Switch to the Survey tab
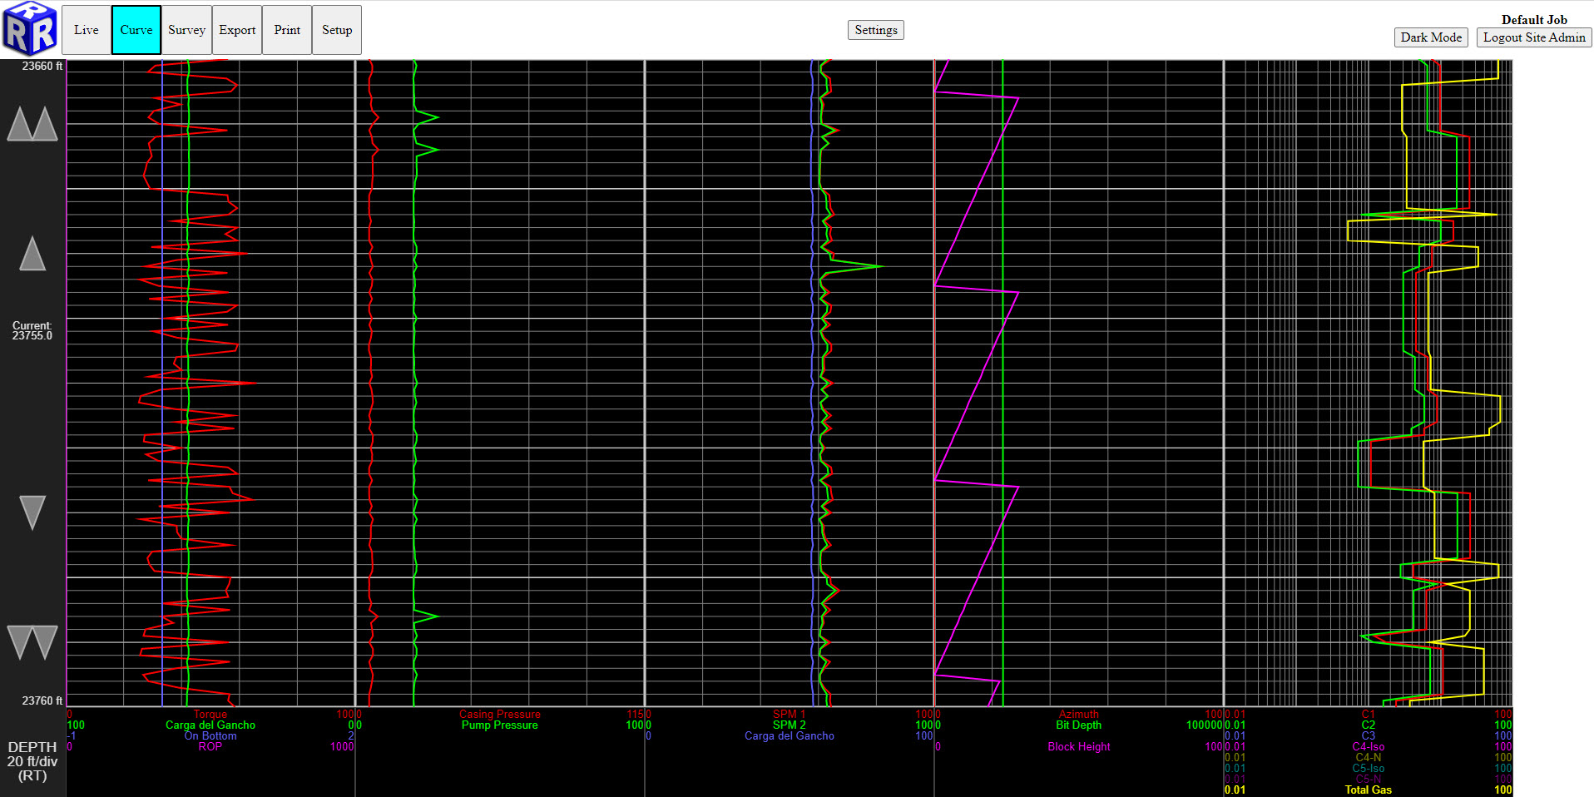The height and width of the screenshot is (797, 1594). pos(186,30)
